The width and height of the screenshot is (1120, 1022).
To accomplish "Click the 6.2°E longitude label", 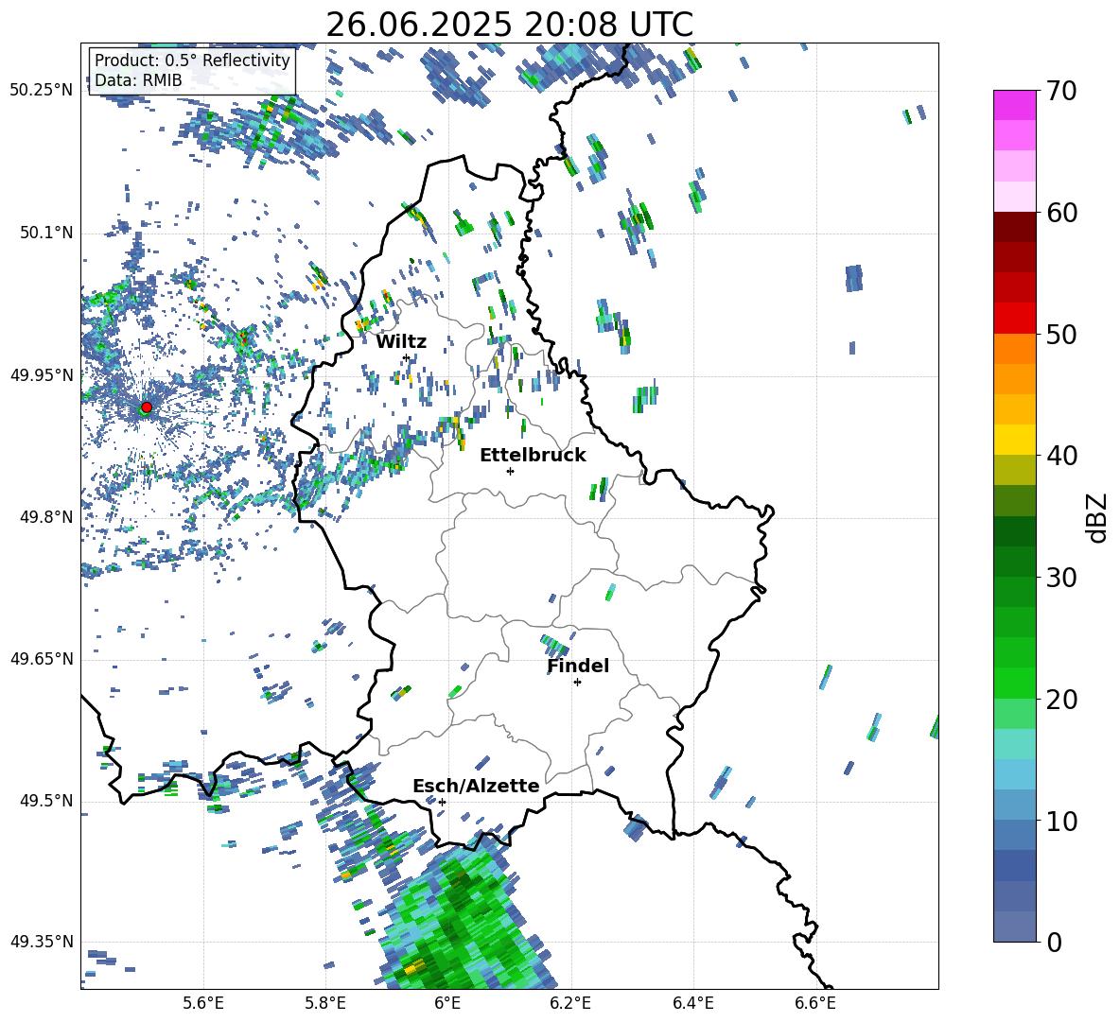I will (x=570, y=1003).
